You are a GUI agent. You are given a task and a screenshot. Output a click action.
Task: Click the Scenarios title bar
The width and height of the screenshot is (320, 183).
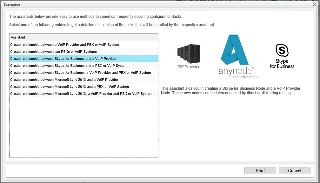[x=127, y=5]
